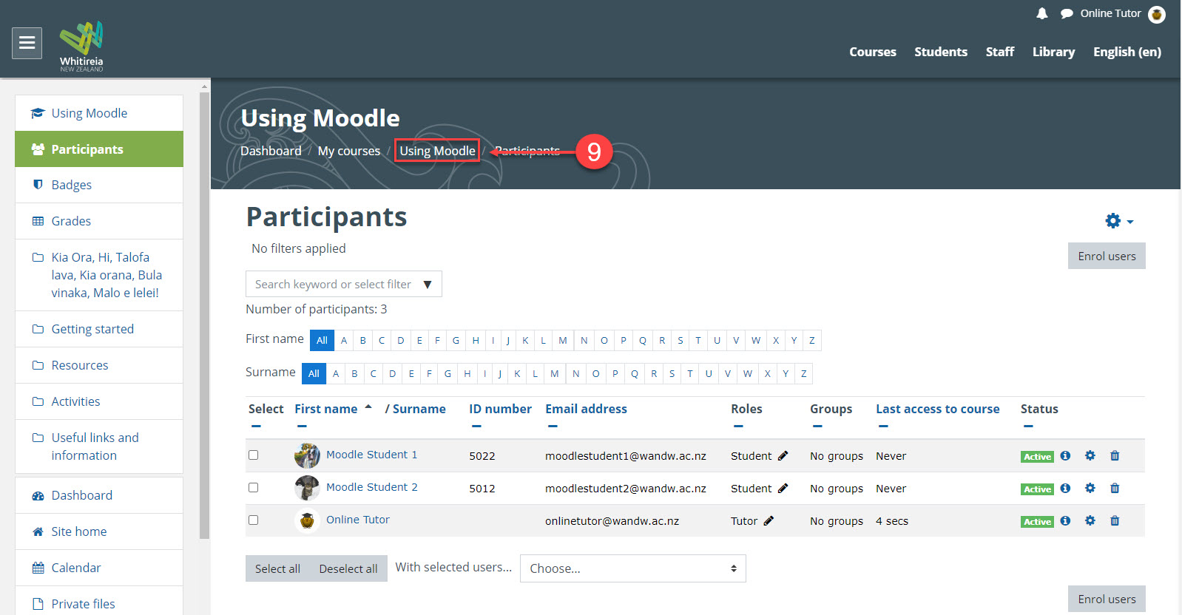The height and width of the screenshot is (615, 1182).
Task: Open notifications bell icon
Action: click(x=1042, y=13)
